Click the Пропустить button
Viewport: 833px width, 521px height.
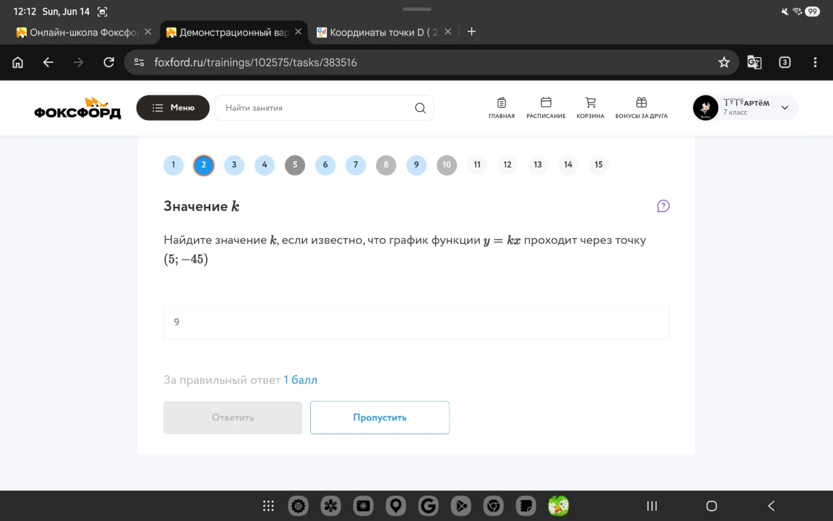380,417
